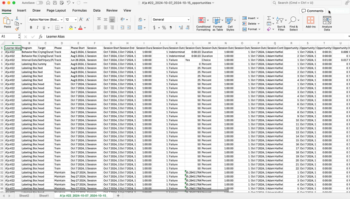
Task: Click the Name Box showing A1
Action: coord(9,37)
